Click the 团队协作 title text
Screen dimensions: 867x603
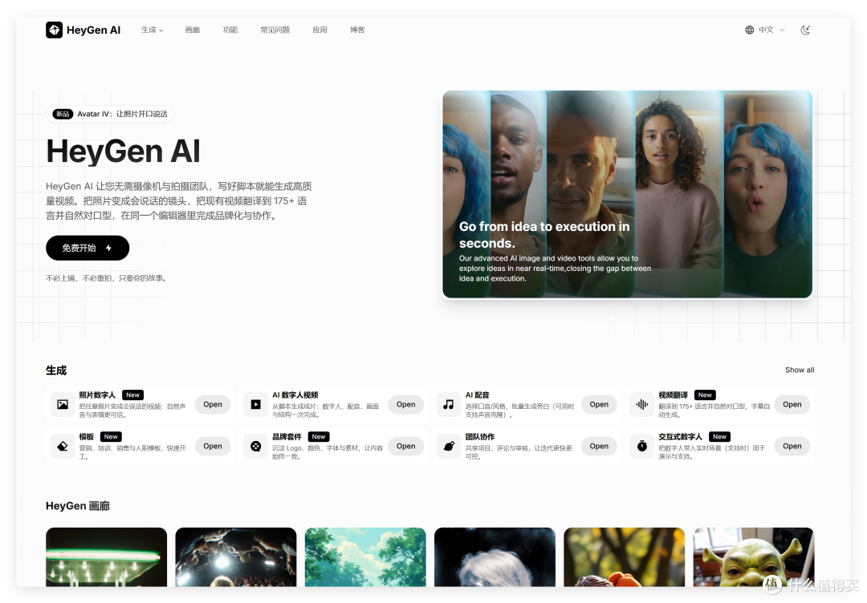click(479, 436)
